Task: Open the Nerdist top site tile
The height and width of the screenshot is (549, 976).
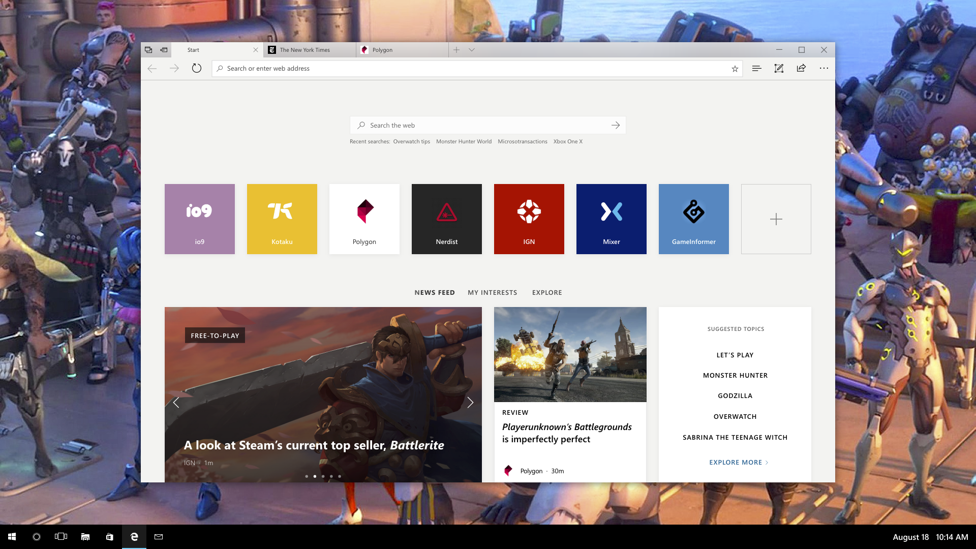Action: coord(447,219)
